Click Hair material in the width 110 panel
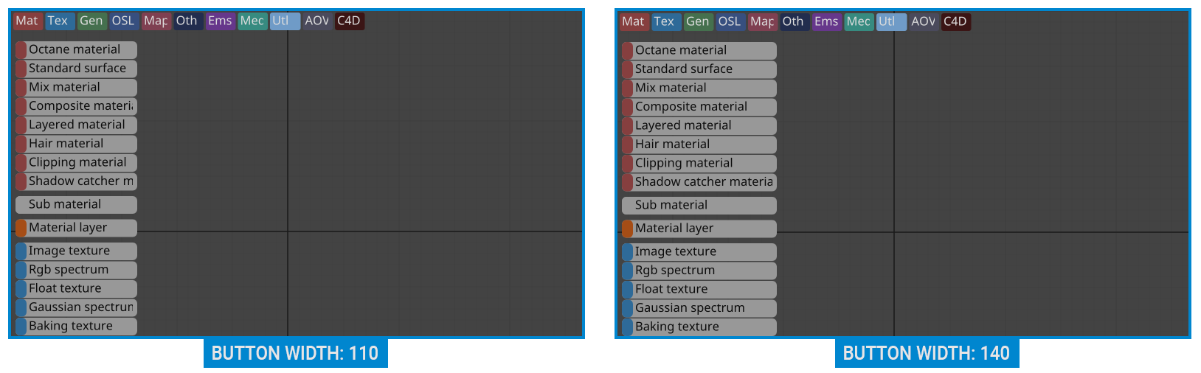The width and height of the screenshot is (1201, 373). tap(76, 144)
